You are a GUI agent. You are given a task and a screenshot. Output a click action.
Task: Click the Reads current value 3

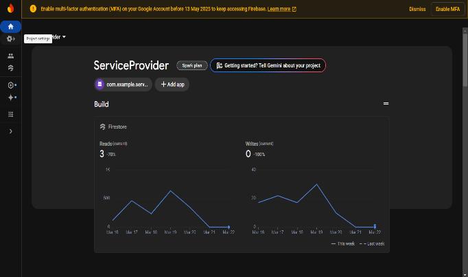[102, 154]
